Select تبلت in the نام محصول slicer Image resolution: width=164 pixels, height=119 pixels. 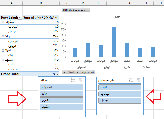tap(120, 87)
